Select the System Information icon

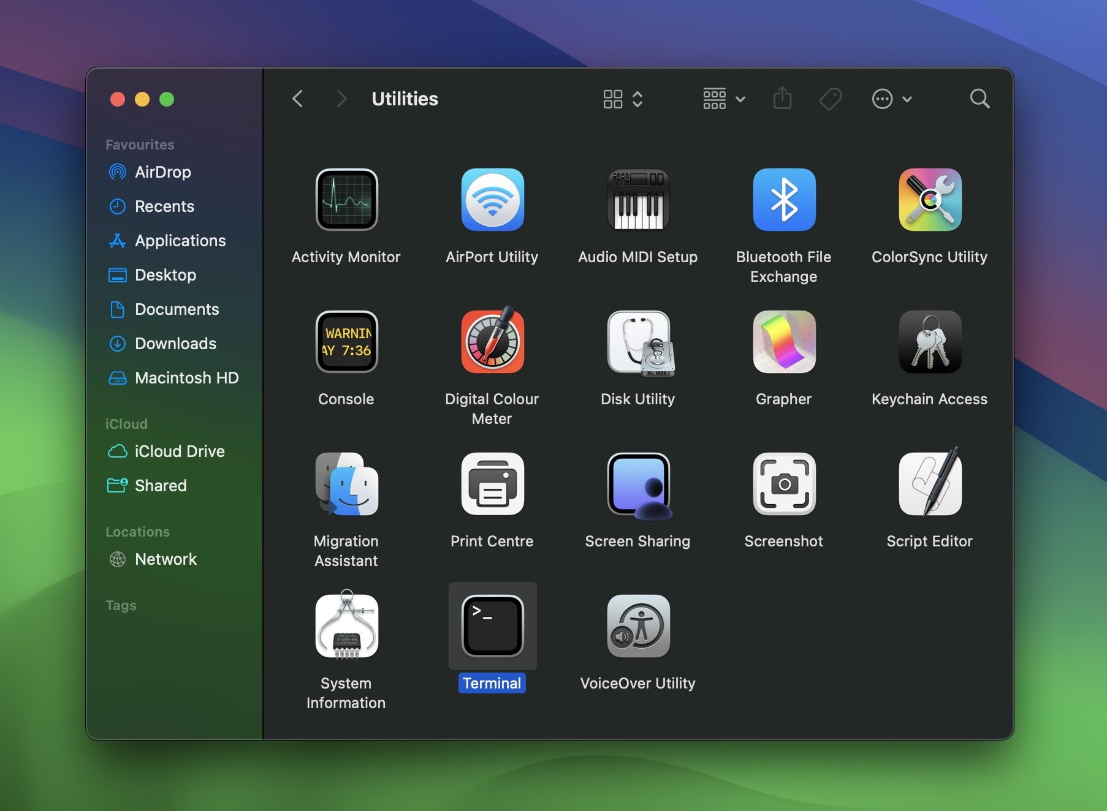(x=346, y=625)
